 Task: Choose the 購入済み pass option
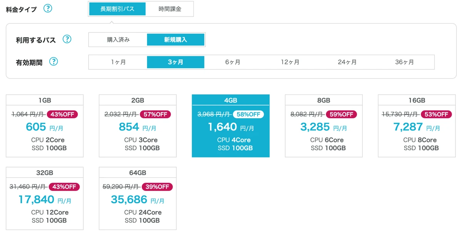pyautogui.click(x=118, y=40)
